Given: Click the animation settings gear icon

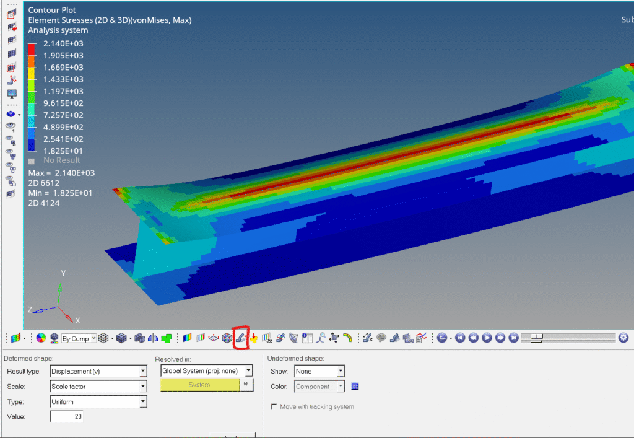Looking at the screenshot, I should tap(623, 338).
